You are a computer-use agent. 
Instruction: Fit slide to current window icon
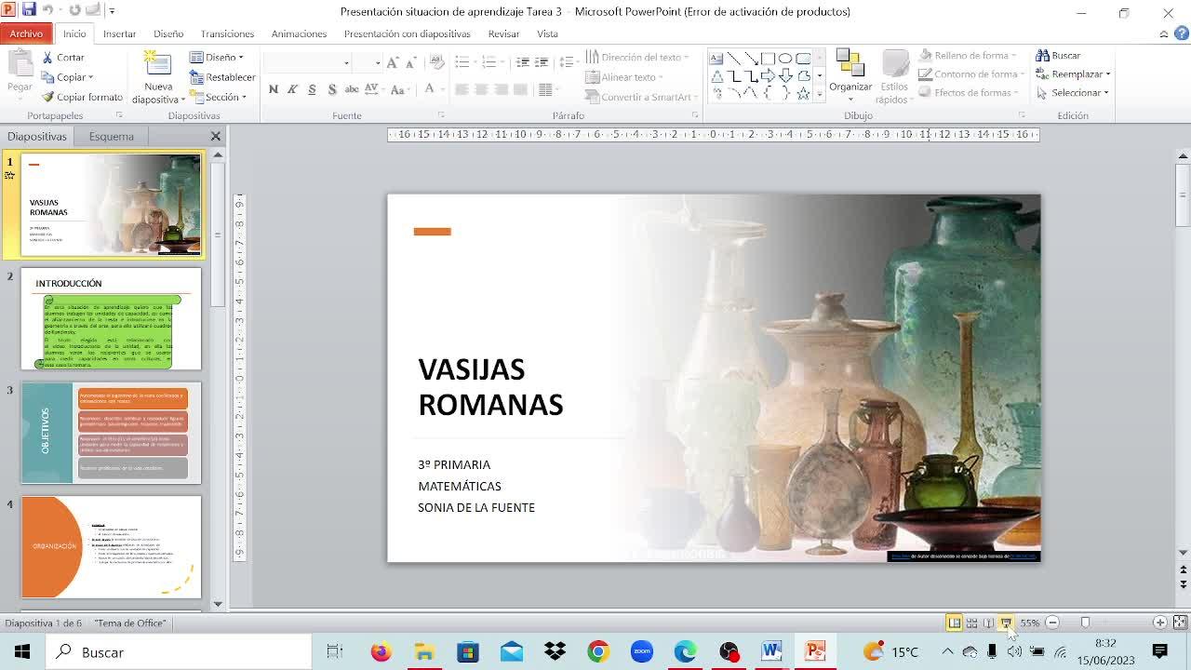[1180, 623]
